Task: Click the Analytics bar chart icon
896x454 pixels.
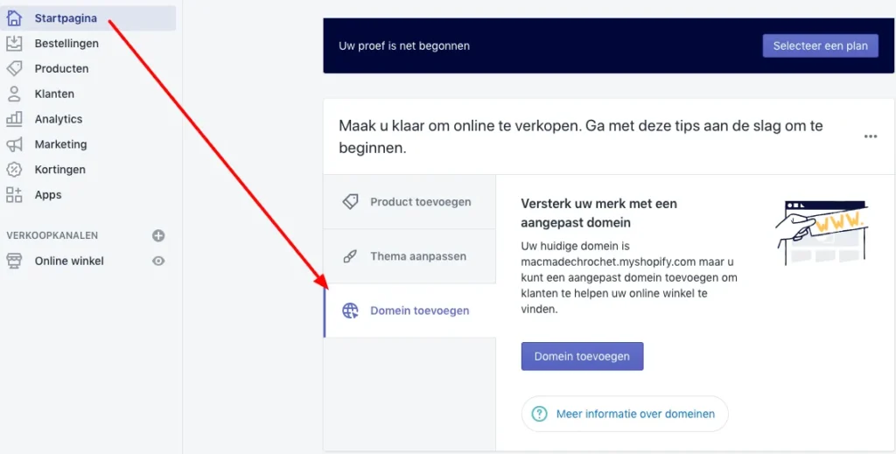Action: tap(14, 119)
